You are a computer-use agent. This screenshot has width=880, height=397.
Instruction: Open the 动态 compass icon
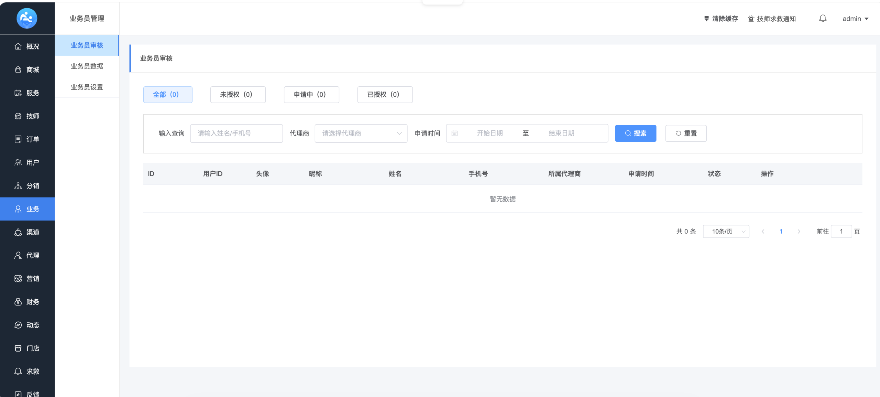18,325
